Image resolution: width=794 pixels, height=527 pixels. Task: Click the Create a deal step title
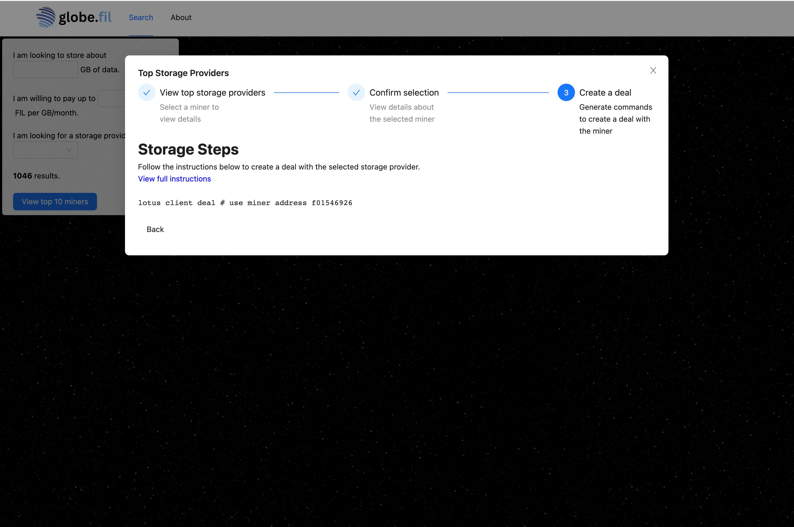click(x=605, y=92)
